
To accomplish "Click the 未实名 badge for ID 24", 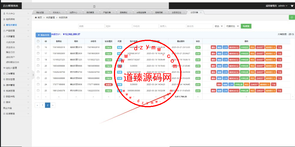I will click(x=108, y=85).
